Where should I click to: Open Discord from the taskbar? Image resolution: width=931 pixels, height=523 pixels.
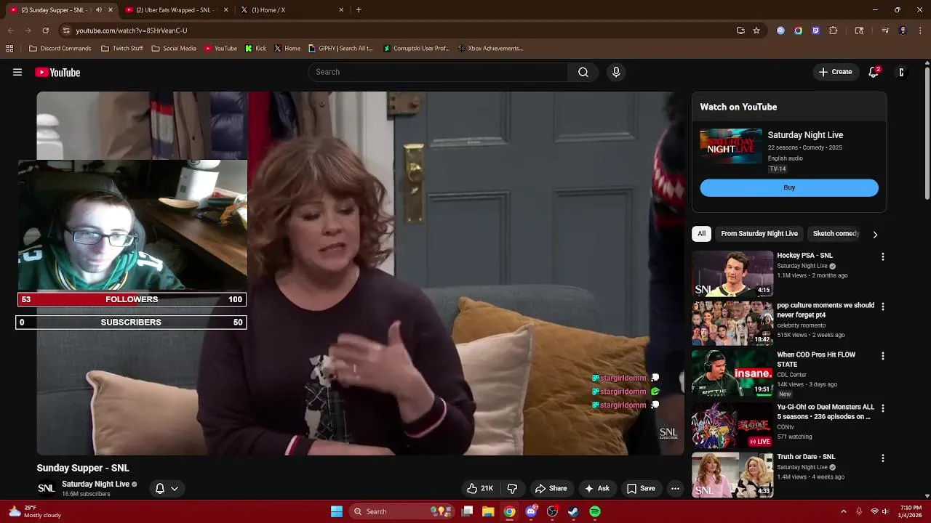pyautogui.click(x=531, y=511)
